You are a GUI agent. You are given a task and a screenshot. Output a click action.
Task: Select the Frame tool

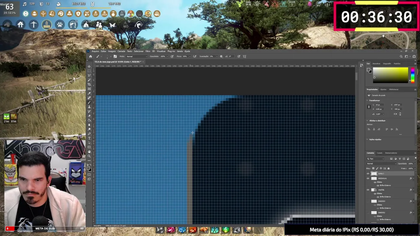(x=89, y=88)
